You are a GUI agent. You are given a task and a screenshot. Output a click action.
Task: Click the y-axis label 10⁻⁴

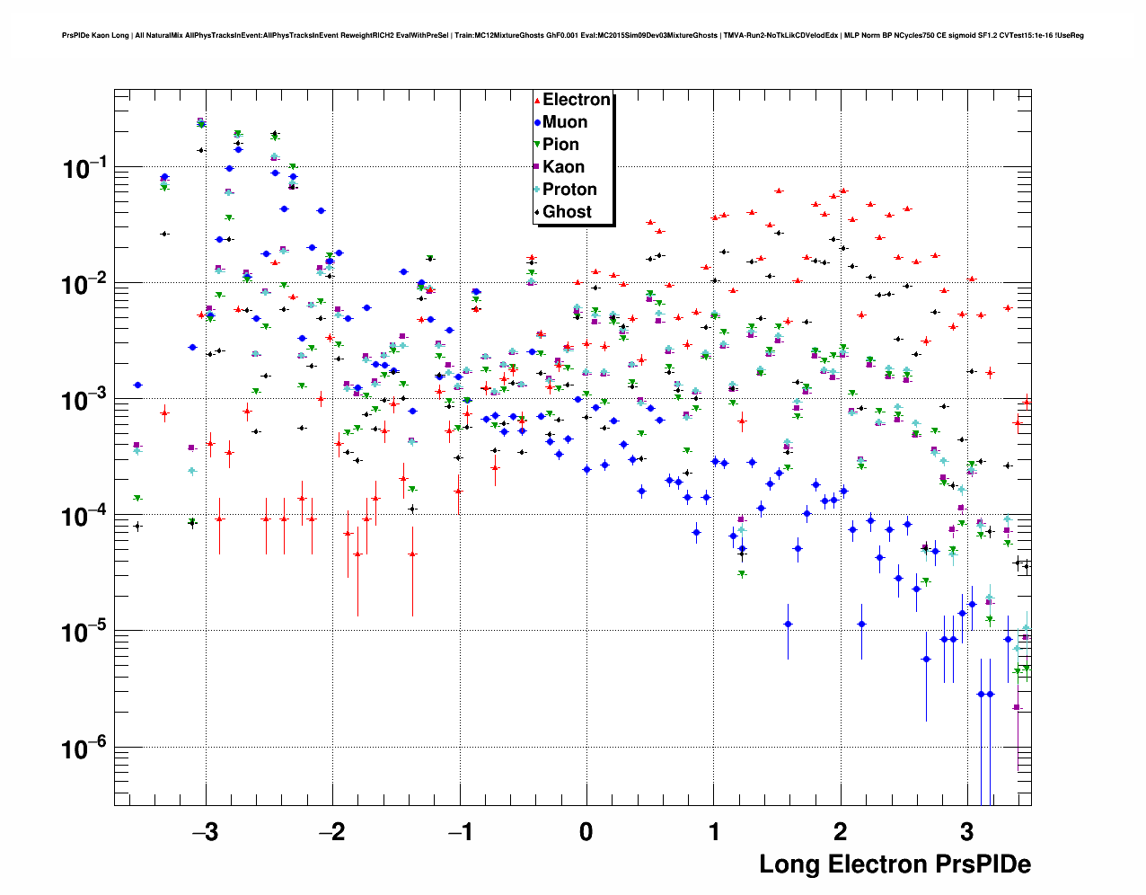[84, 516]
